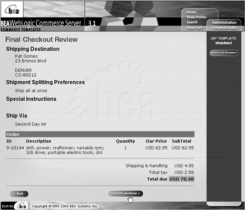Click the Order section header bar
The image size is (245, 210).
click(100, 135)
